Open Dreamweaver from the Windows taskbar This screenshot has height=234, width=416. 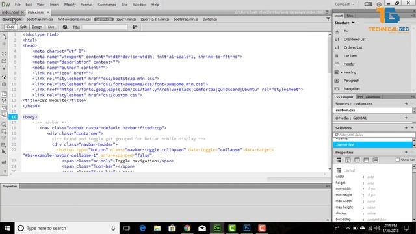217,228
